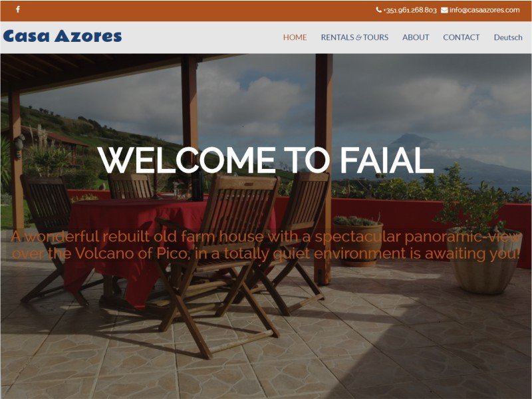The image size is (532, 399).
Task: Click the large white plant pot
Action: click(x=485, y=261)
